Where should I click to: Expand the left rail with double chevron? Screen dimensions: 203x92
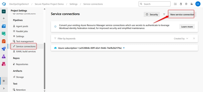pos(4,88)
